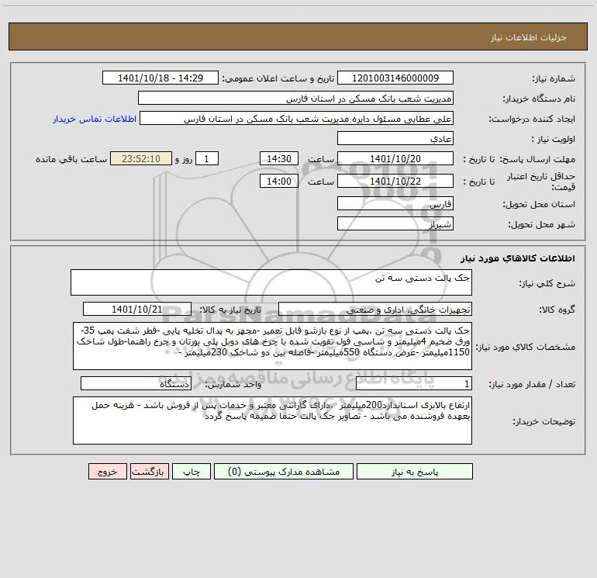The height and width of the screenshot is (578, 597).
Task: Click the 'استان محل تحویل:' label
Action: (x=539, y=204)
